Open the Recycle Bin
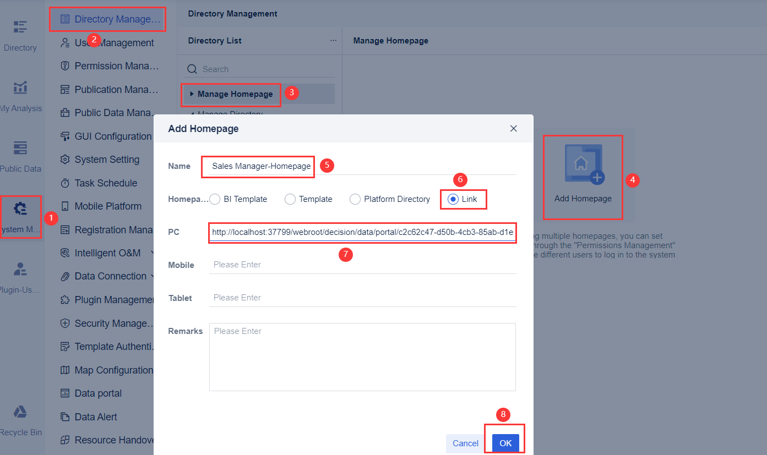 tap(20, 420)
